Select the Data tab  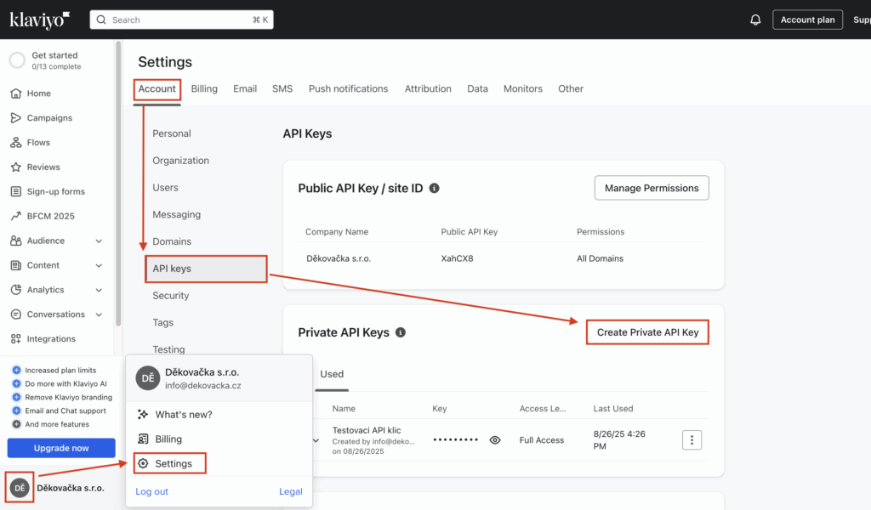[477, 88]
